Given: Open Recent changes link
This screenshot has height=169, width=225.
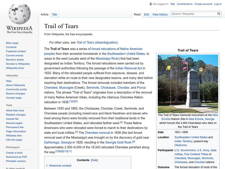Looking at the screenshot, I should pos(15,94).
